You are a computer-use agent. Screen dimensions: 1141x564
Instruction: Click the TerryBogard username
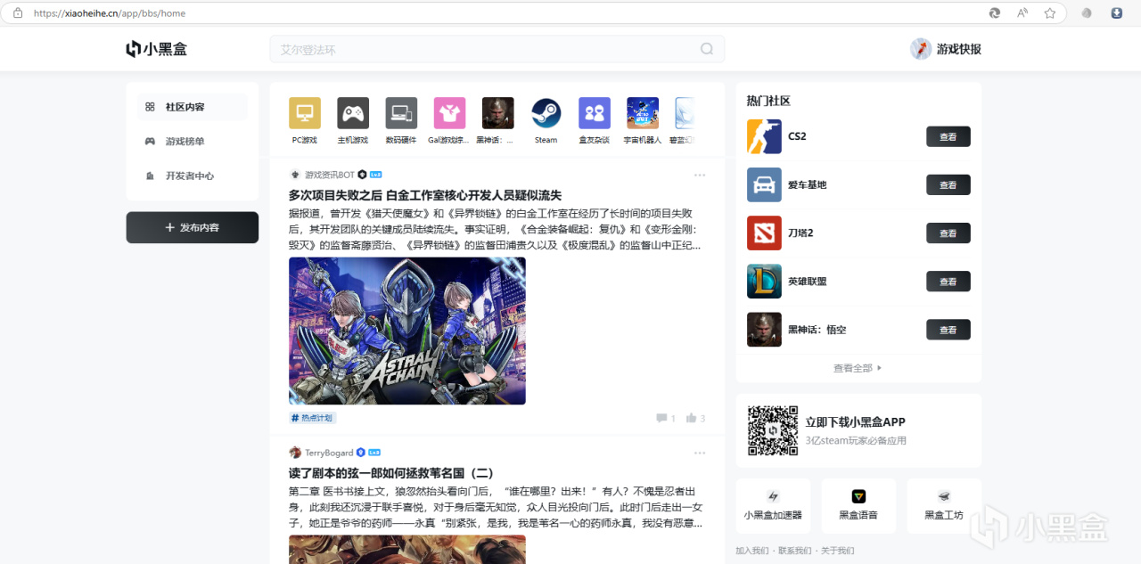click(x=329, y=453)
